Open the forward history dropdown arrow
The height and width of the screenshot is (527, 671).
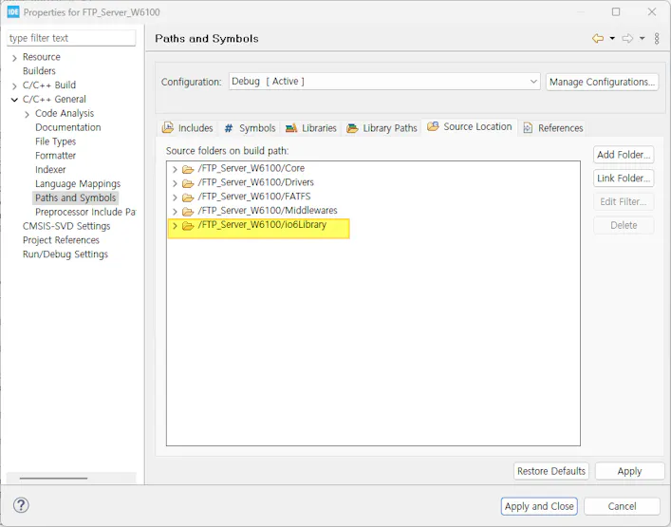pyautogui.click(x=642, y=39)
